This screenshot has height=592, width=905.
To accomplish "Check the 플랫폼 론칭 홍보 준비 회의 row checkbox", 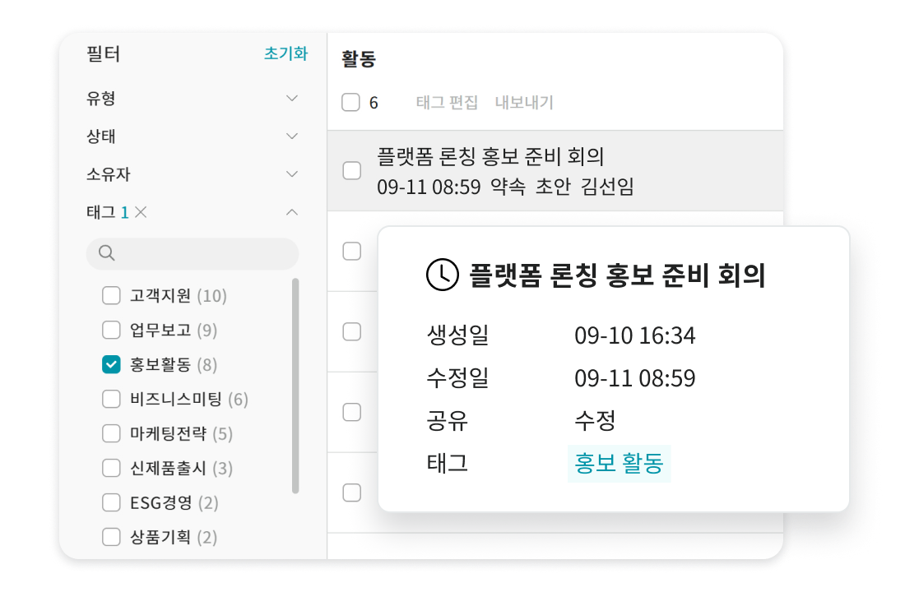I will coord(351,170).
